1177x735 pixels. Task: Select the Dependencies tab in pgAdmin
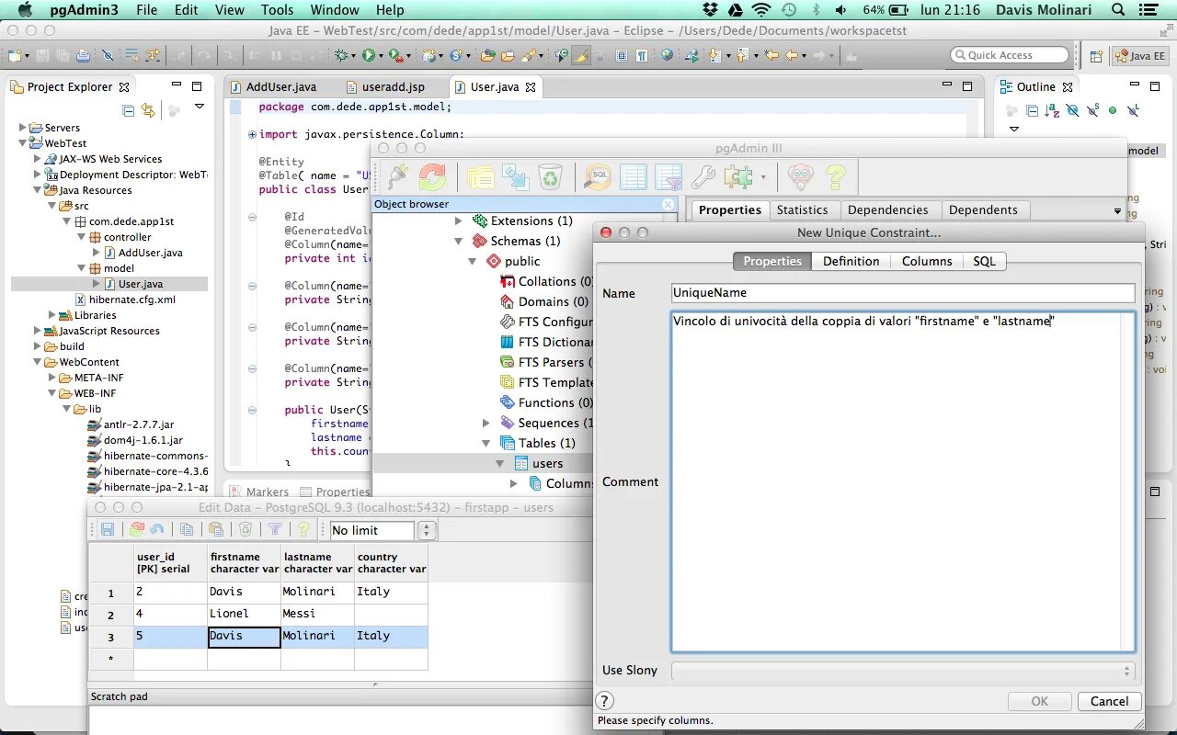[888, 209]
